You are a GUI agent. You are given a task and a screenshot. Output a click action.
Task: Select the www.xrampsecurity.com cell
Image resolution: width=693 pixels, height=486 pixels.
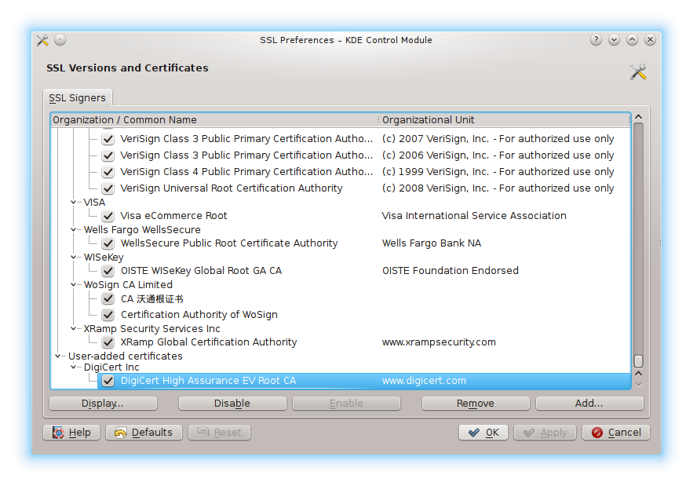tap(439, 342)
